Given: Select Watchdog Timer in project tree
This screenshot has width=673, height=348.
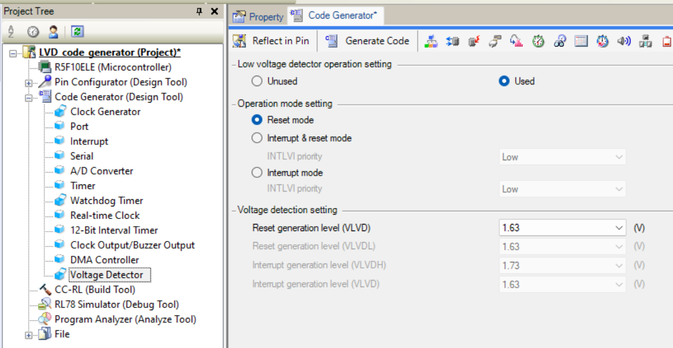Looking at the screenshot, I should point(107,201).
